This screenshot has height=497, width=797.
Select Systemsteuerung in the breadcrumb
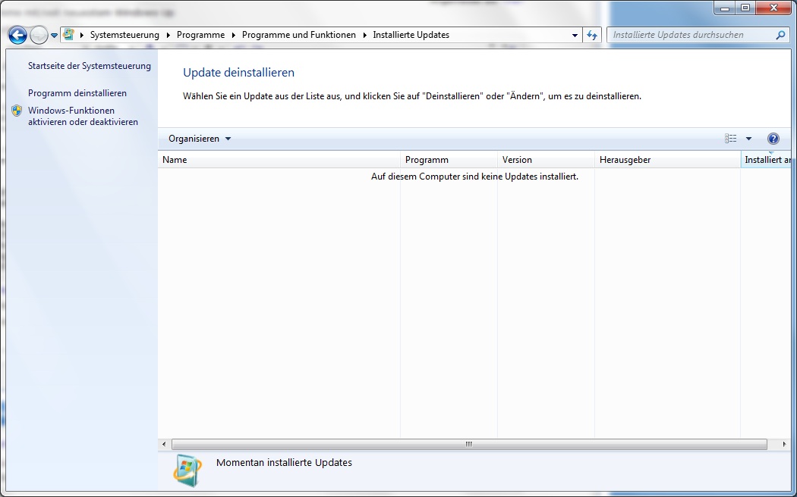[x=124, y=35]
